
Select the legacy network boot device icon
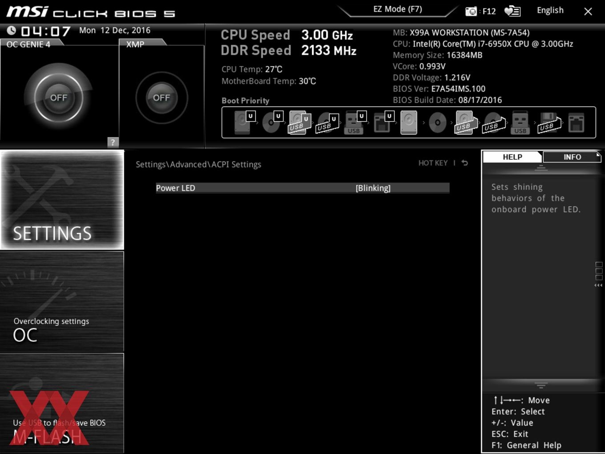pyautogui.click(x=576, y=123)
